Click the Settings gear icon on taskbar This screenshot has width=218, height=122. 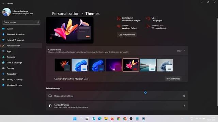(x=143, y=119)
